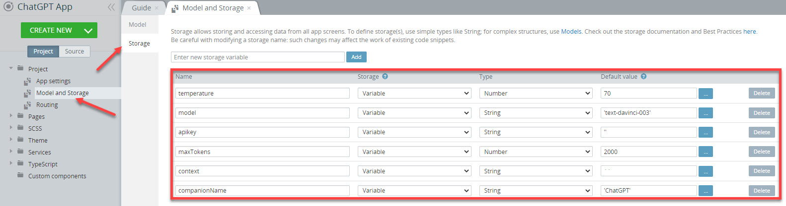
Task: Follow the 'here' Best Practices link
Action: (x=749, y=31)
